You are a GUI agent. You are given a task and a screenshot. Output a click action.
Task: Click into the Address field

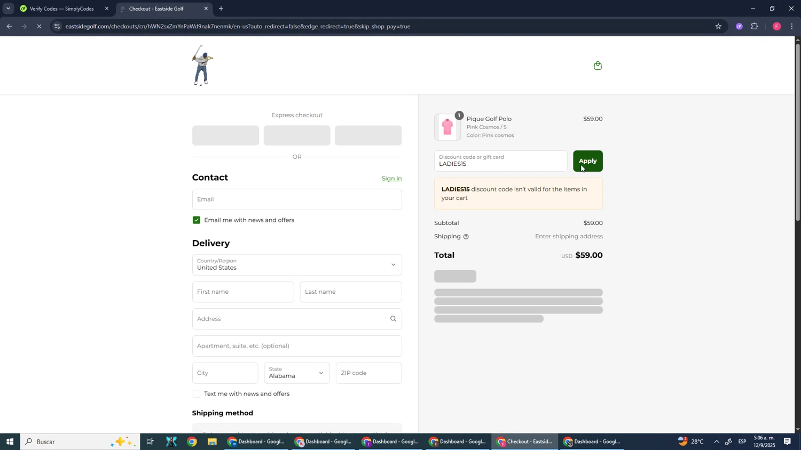coord(297,319)
